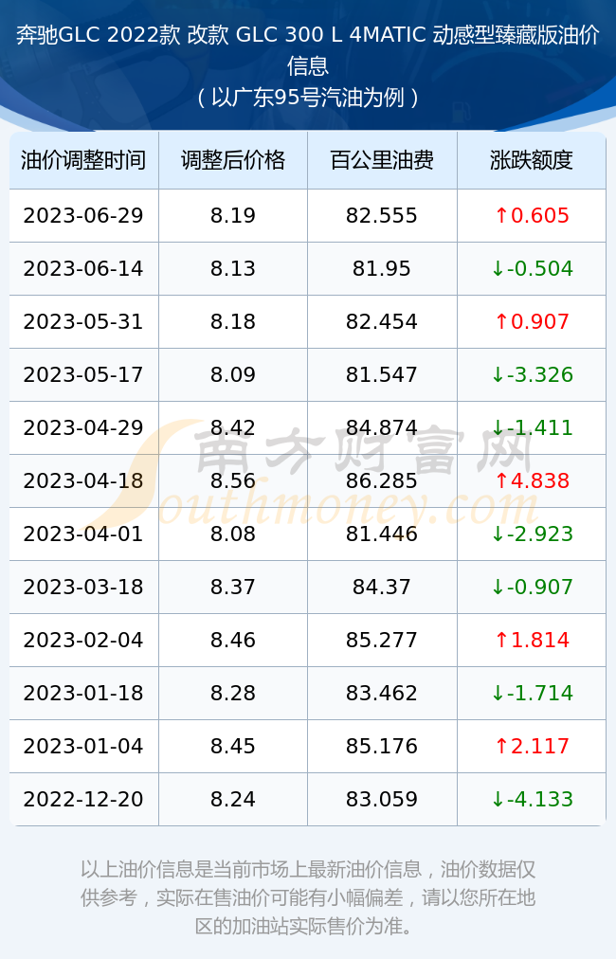Viewport: 616px width, 959px height.
Task: Click the green ↓-0.504 change value
Action: point(532,268)
